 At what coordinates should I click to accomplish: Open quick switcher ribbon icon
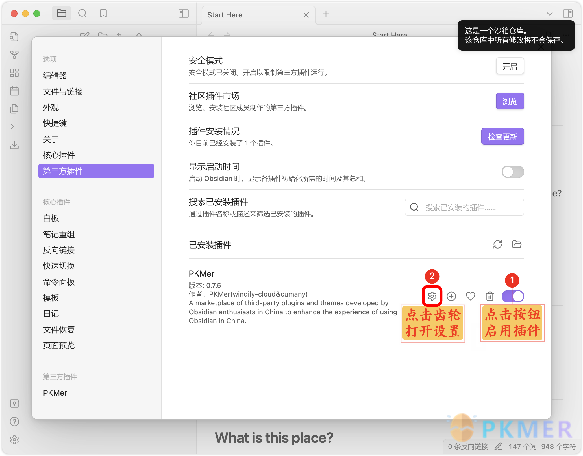coord(14,37)
